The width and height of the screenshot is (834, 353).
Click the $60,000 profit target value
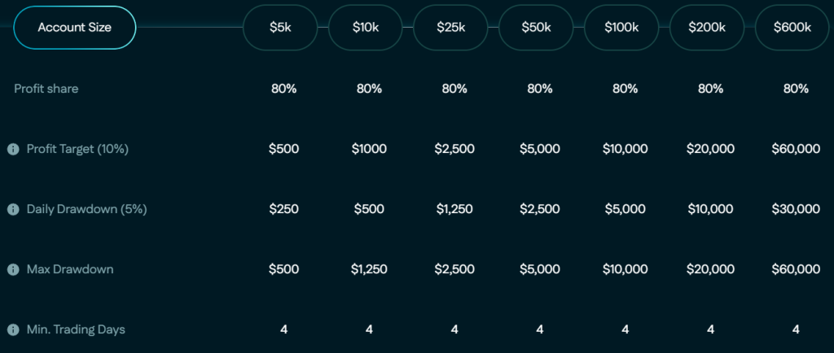tap(796, 149)
